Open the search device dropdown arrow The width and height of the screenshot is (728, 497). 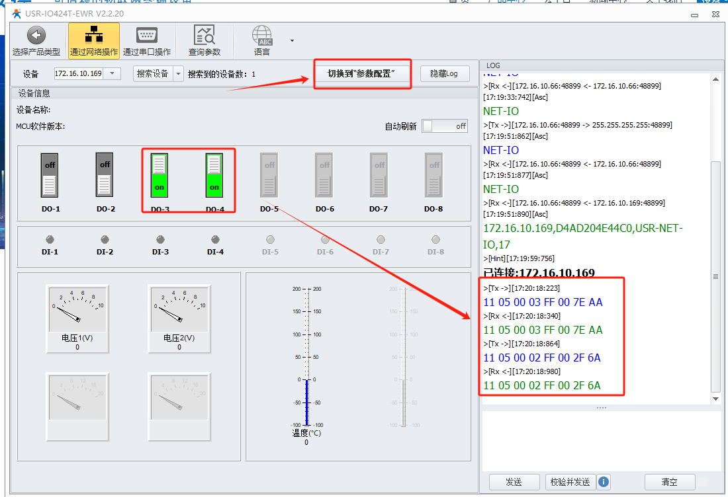coord(178,74)
